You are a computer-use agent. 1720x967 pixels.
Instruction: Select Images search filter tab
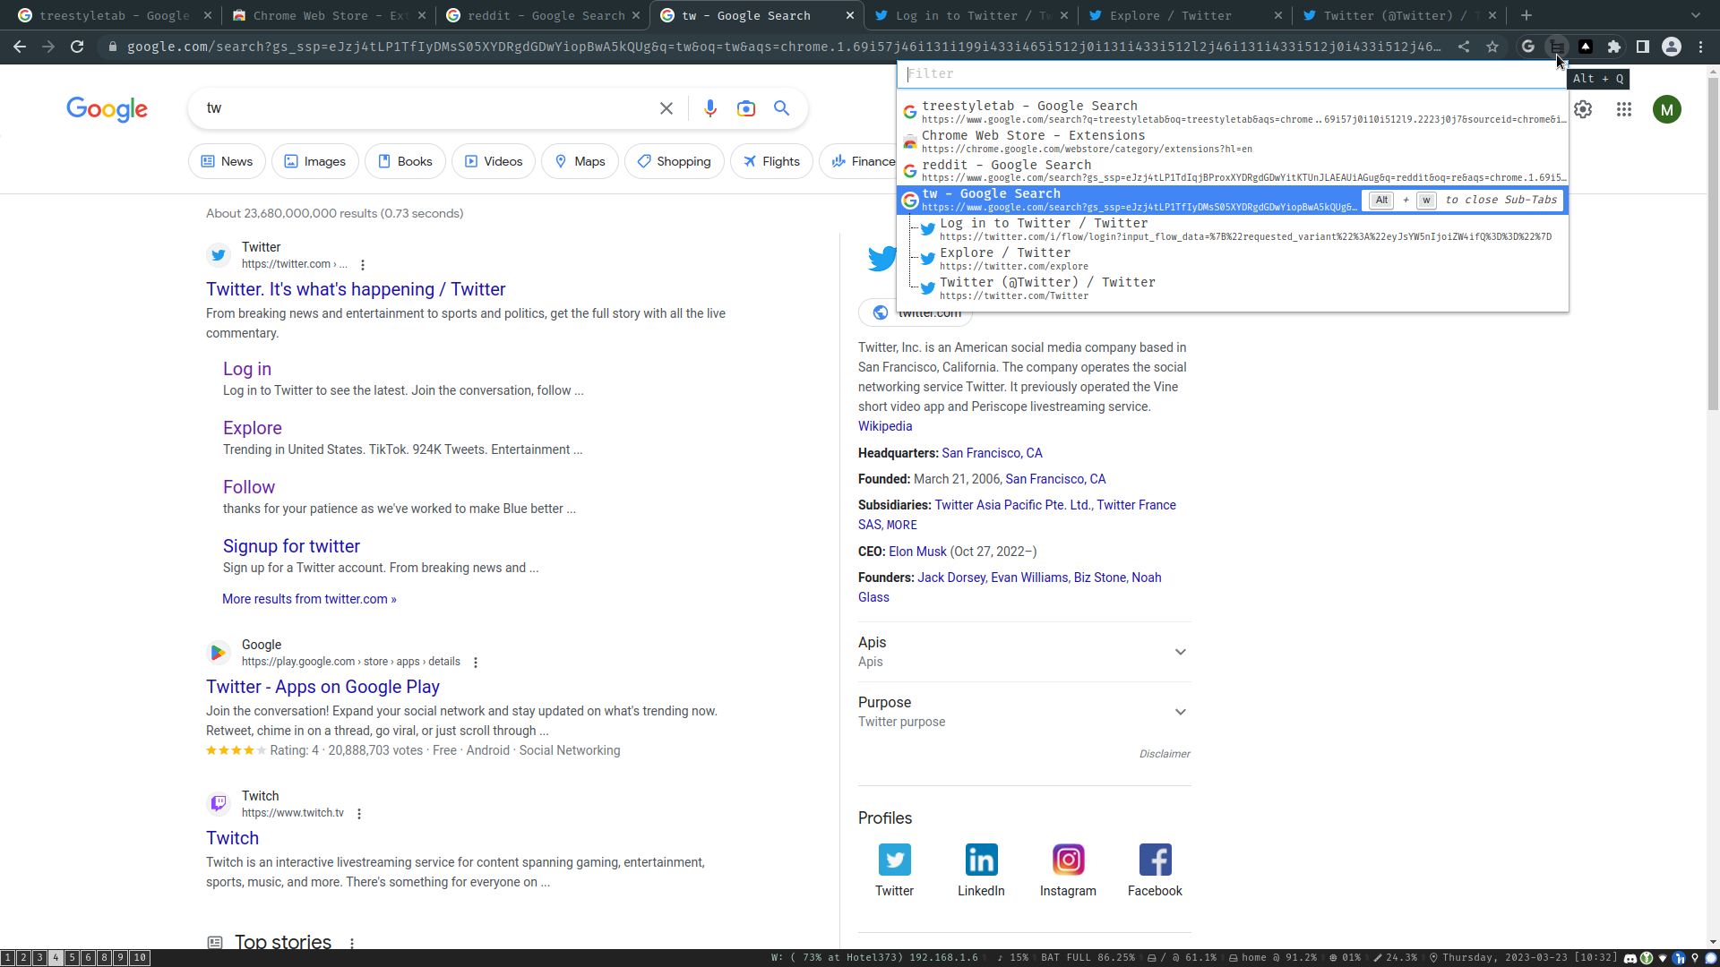click(x=314, y=161)
